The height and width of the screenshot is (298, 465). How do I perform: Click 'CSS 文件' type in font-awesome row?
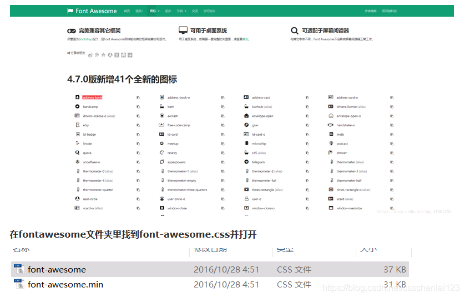(294, 269)
